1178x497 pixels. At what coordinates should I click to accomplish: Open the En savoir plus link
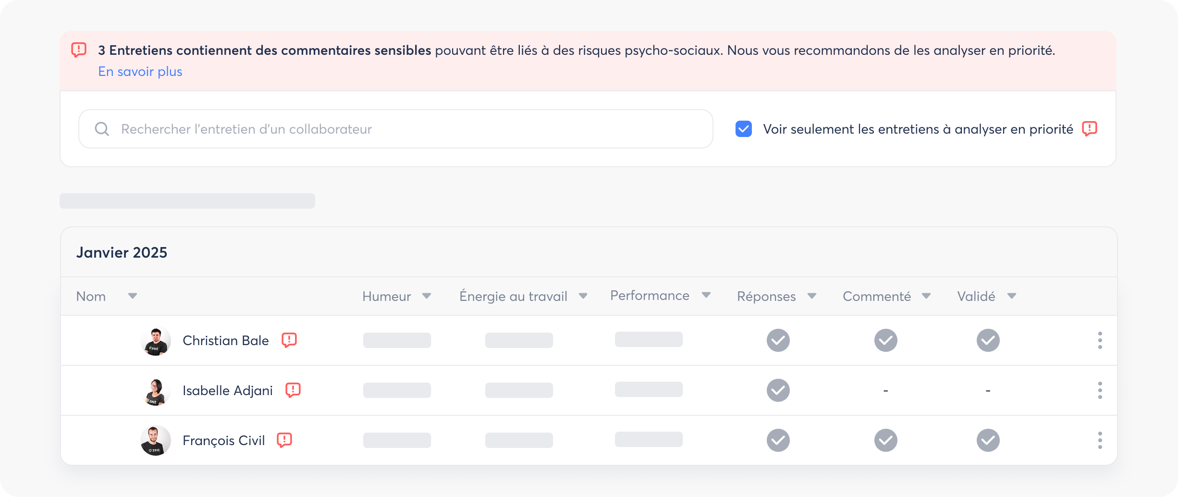[x=140, y=72]
